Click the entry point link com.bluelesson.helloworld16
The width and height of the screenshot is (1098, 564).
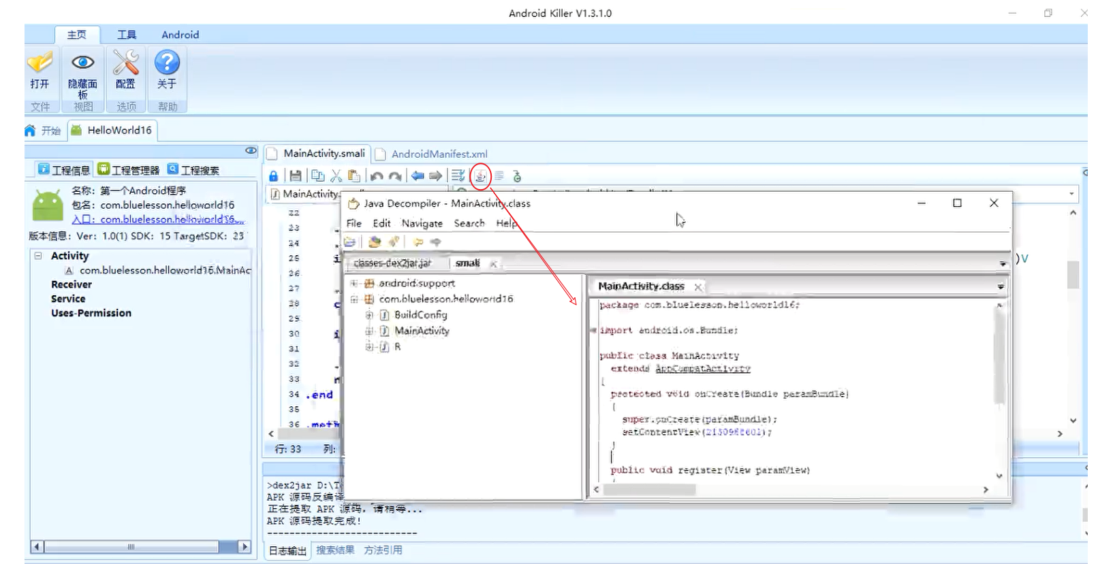[158, 219]
